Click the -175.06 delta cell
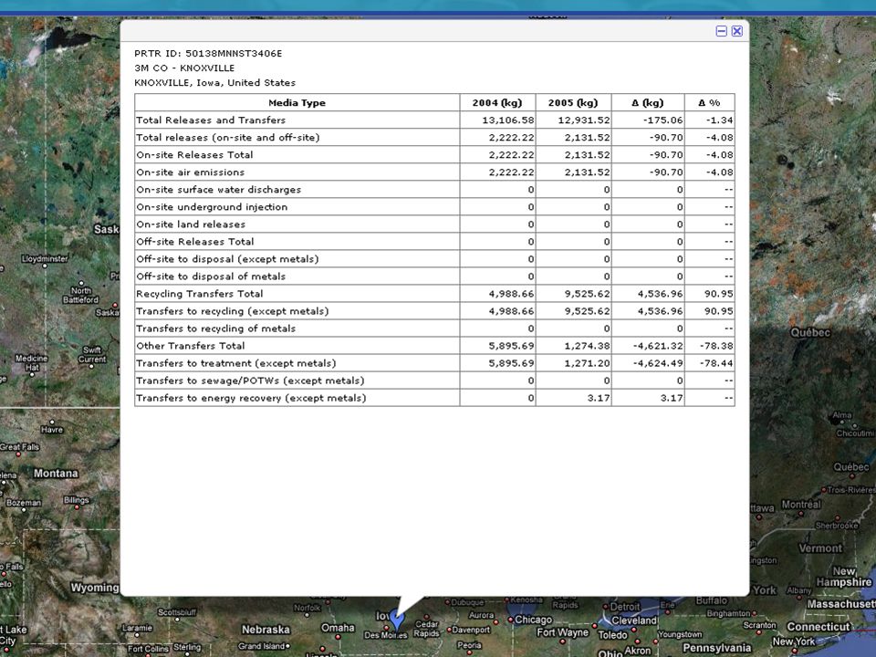This screenshot has height=657, width=876. (648, 120)
